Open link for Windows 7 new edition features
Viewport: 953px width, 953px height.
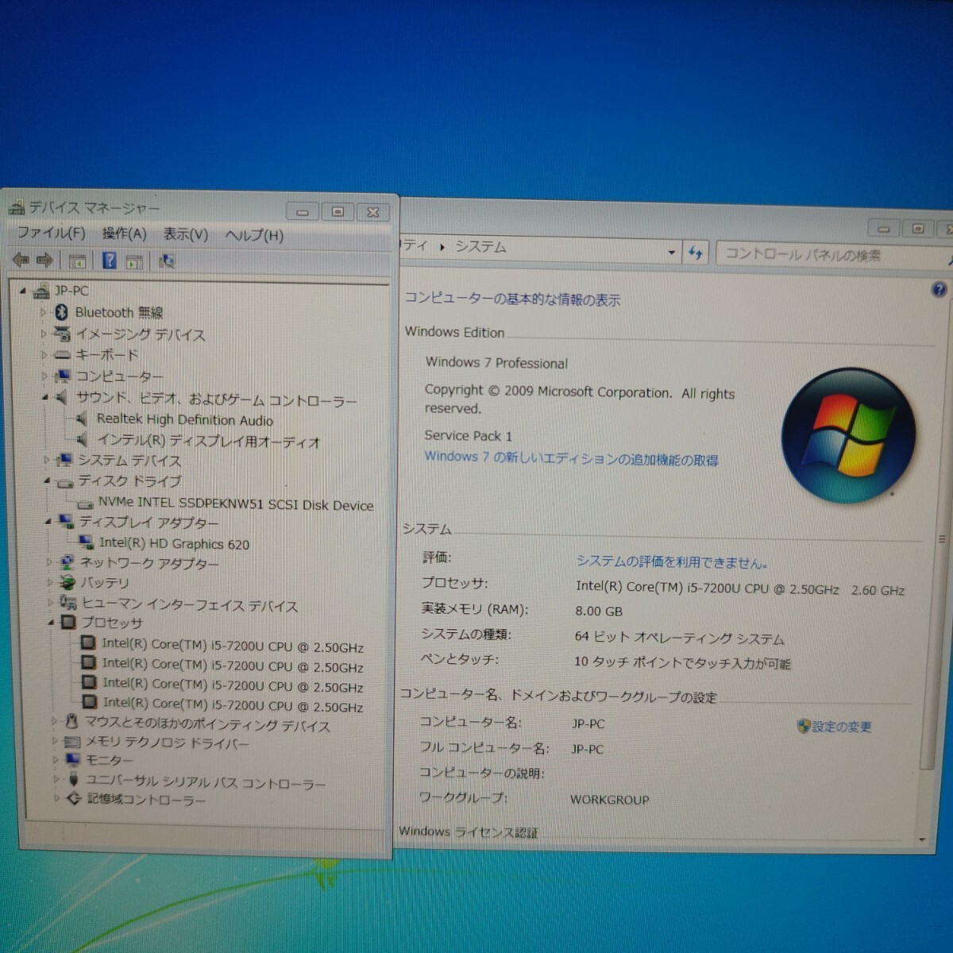[x=571, y=458]
